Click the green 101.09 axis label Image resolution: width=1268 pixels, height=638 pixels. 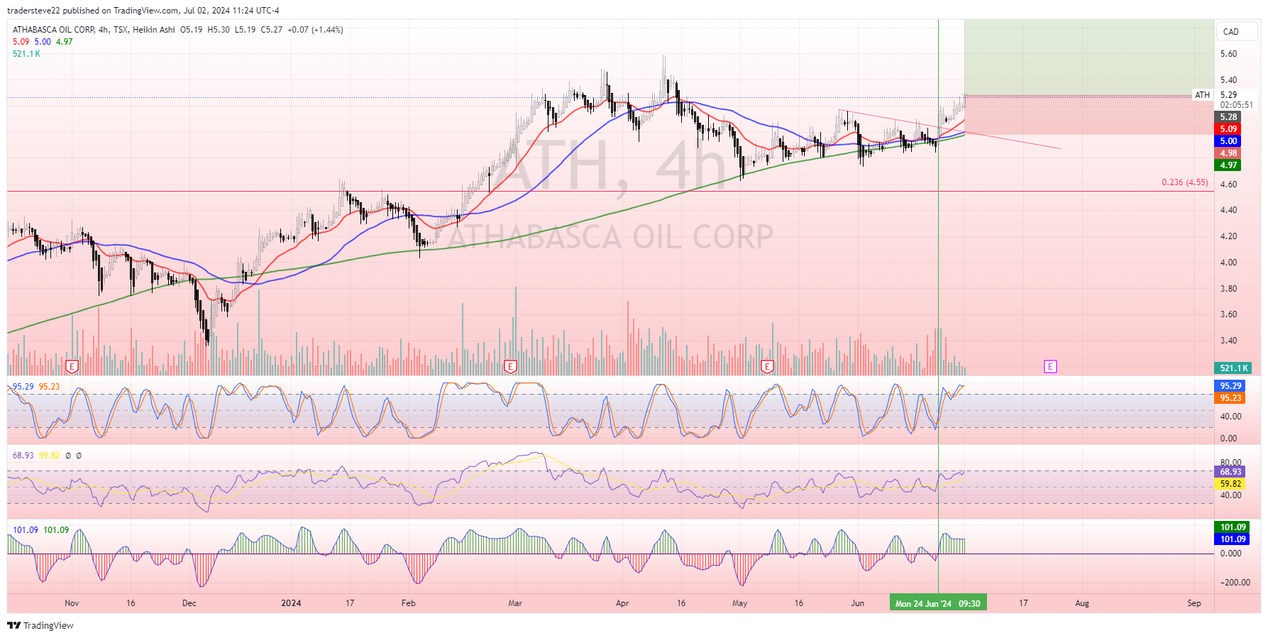(x=1233, y=527)
